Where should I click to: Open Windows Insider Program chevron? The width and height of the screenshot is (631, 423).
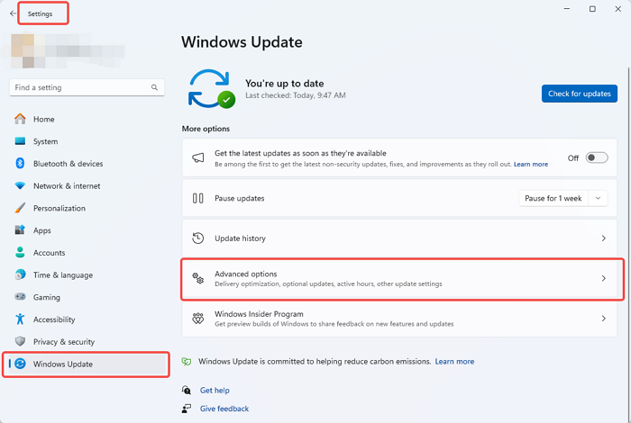coord(603,319)
